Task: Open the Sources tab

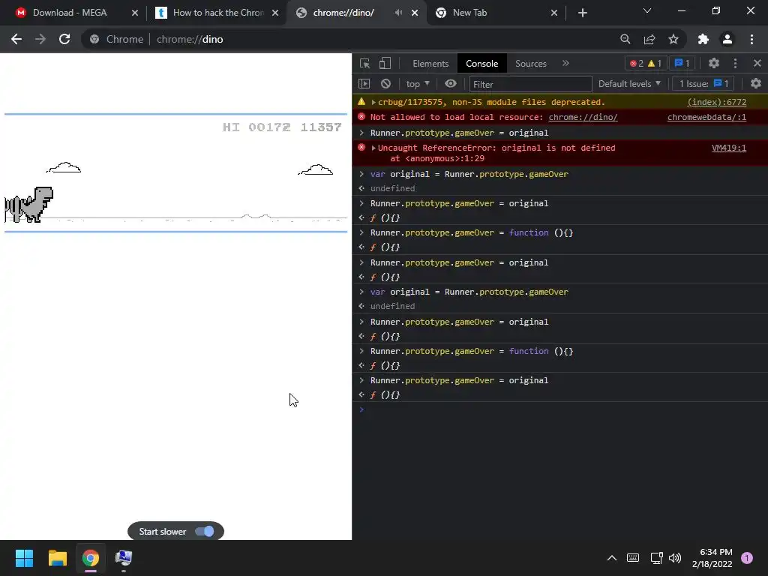Action: pos(530,64)
